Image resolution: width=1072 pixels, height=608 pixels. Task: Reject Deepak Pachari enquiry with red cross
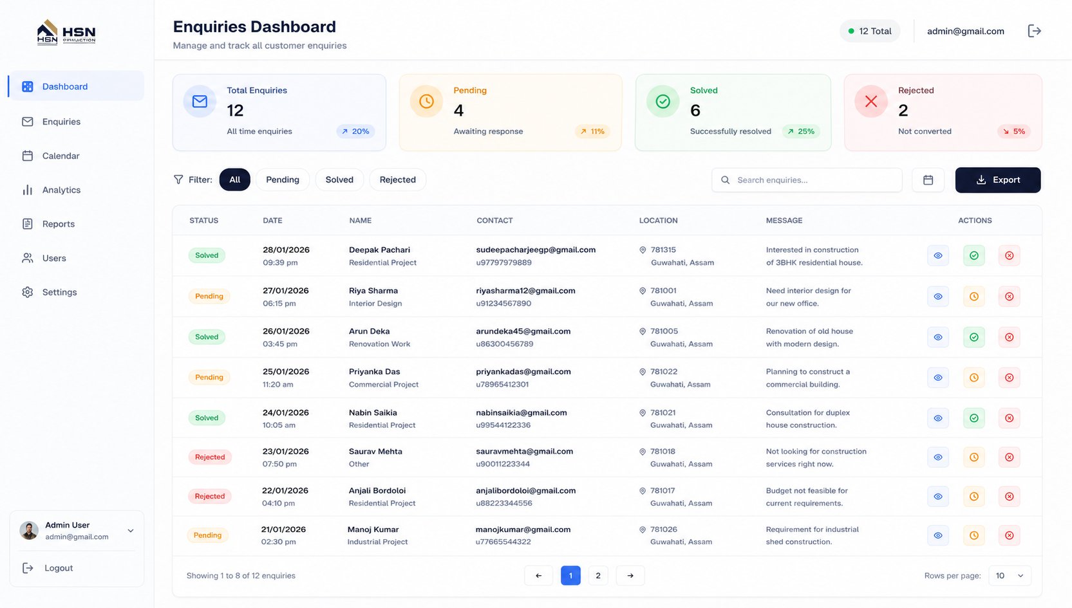(1010, 255)
